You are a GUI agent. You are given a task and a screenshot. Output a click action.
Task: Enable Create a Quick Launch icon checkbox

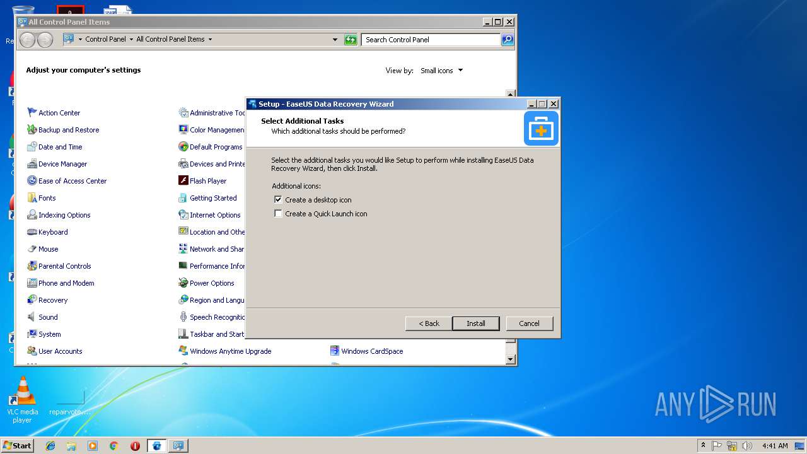[278, 213]
